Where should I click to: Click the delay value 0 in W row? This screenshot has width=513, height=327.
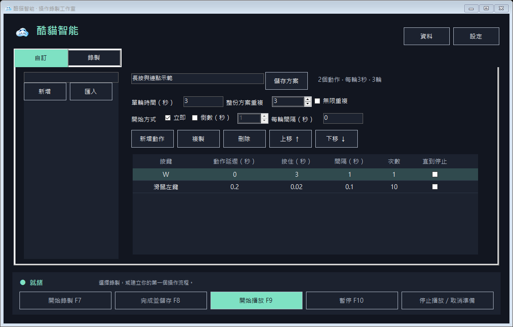(234, 175)
